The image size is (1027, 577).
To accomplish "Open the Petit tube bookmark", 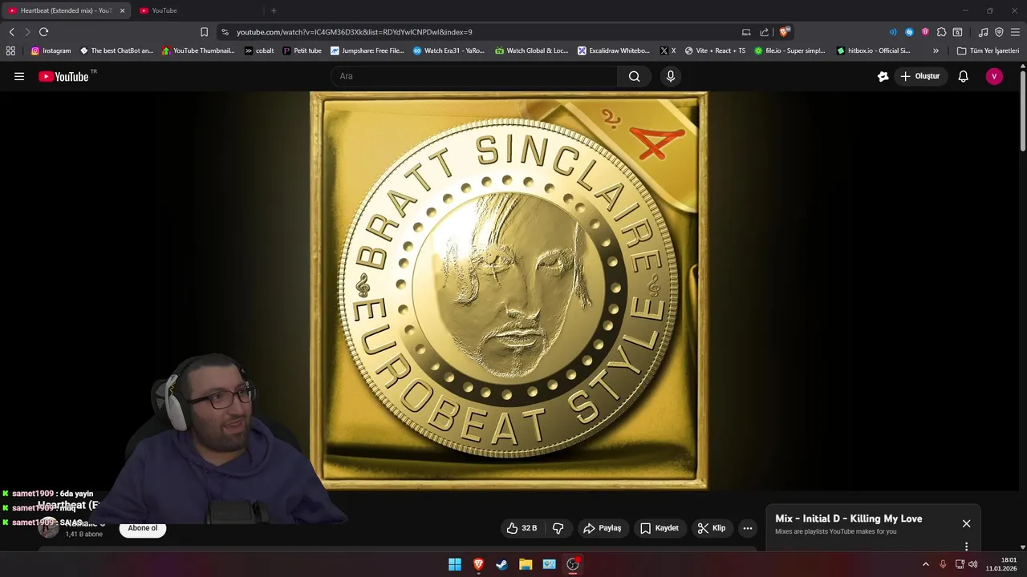I will [x=302, y=50].
